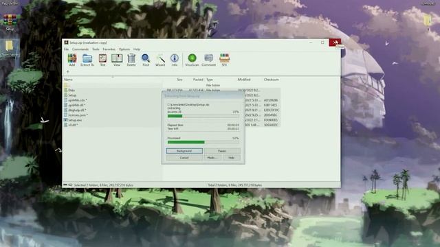Click the up-one-level arrow below the toolbar
This screenshot has width=440, height=247.
tap(67, 72)
